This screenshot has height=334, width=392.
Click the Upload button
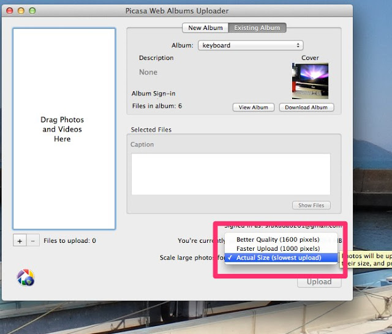click(319, 282)
